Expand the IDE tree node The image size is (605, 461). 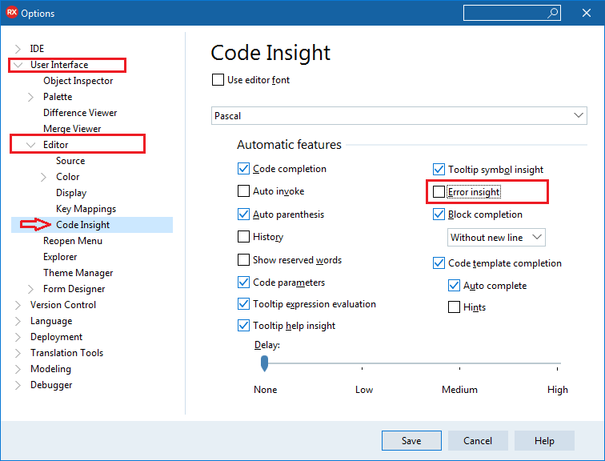tap(18, 49)
